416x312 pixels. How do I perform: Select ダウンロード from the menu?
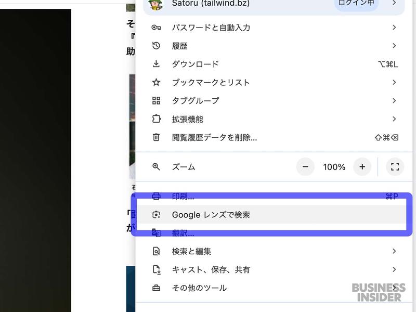[274, 64]
